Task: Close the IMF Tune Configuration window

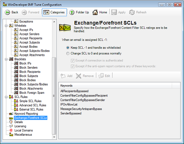Action: (178, 5)
